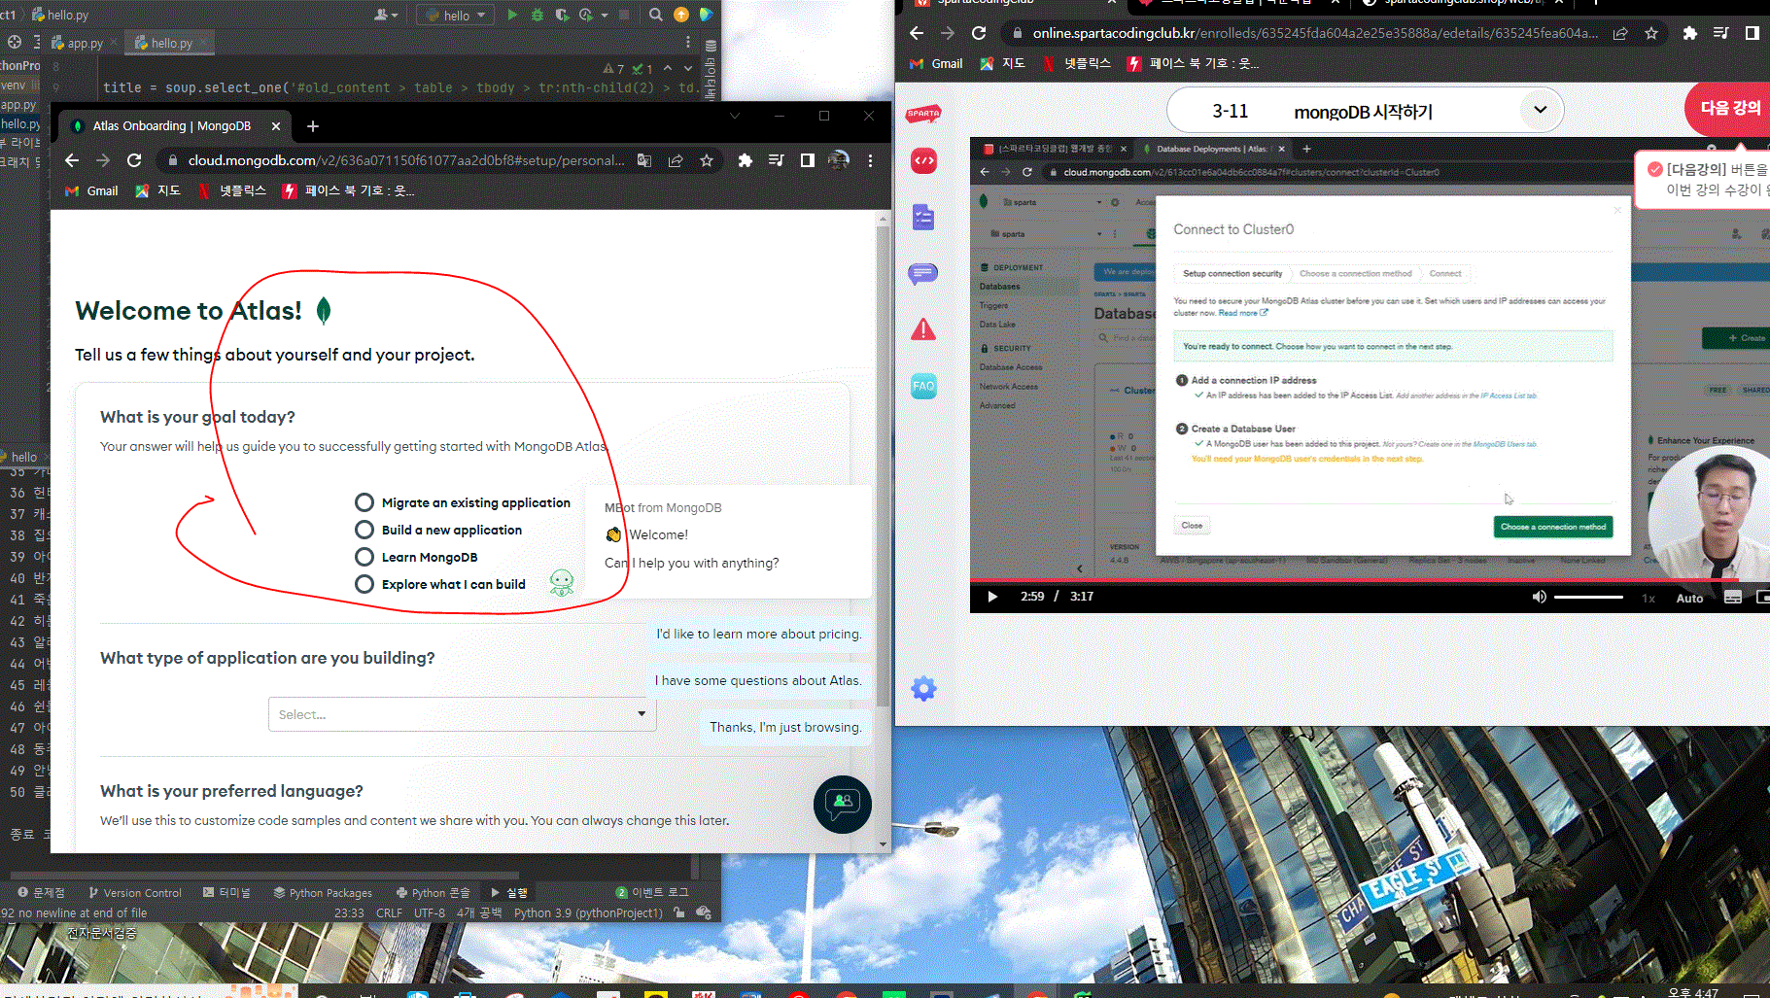
Task: Open a new tab in the Atlas browser window
Action: pyautogui.click(x=312, y=126)
